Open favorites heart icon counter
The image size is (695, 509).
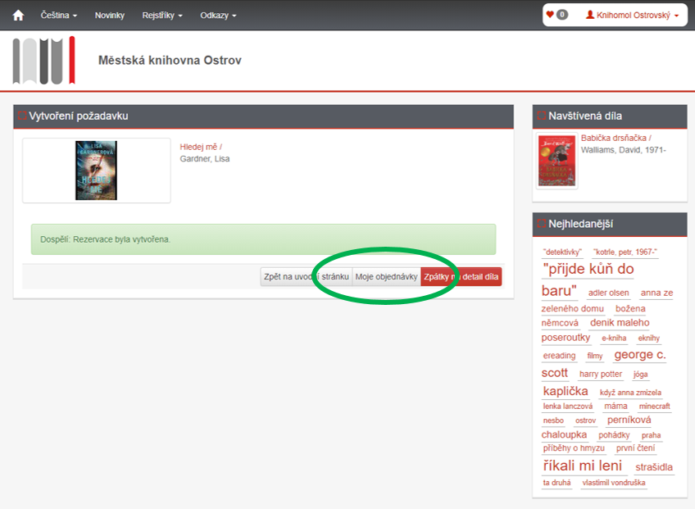pos(556,15)
